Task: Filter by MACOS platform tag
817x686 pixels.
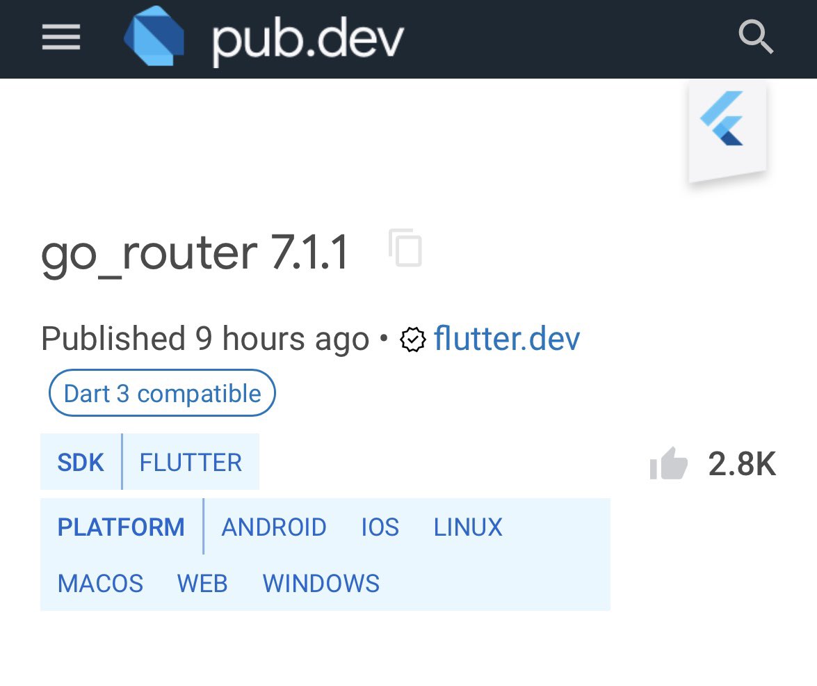Action: tap(100, 583)
